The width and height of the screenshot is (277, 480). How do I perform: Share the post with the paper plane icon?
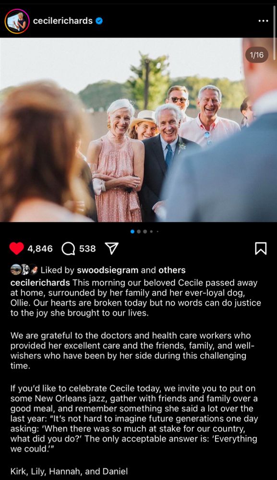[112, 248]
